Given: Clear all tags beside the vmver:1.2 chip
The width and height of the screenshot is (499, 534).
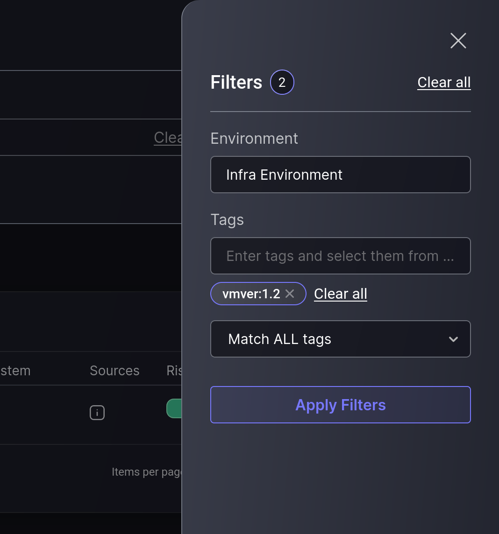Looking at the screenshot, I should (x=340, y=294).
